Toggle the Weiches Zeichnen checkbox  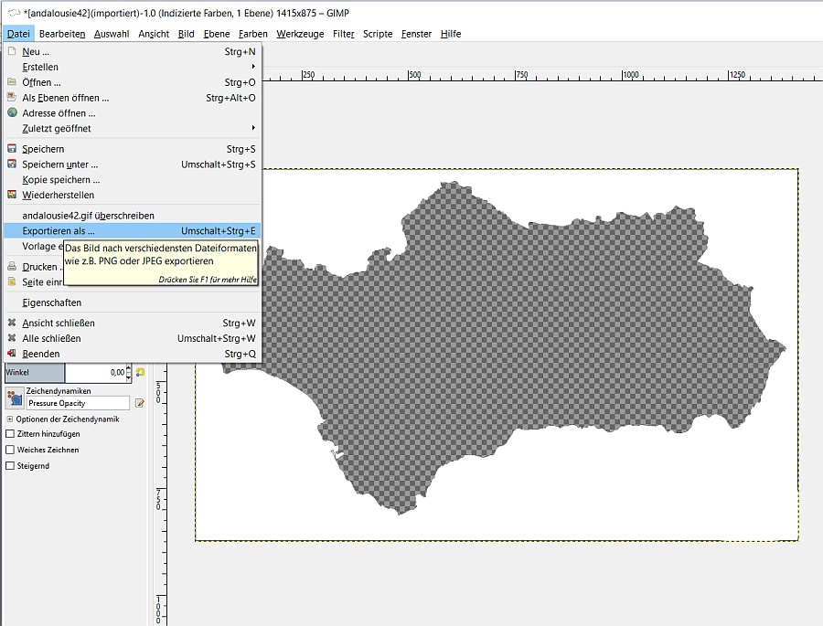coord(10,450)
